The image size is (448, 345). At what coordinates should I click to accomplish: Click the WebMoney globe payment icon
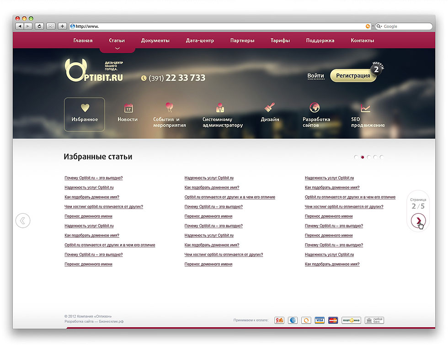coord(293,320)
